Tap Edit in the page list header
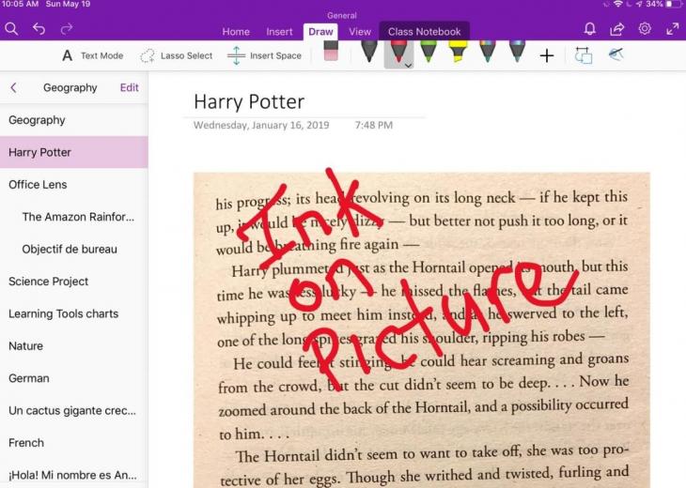 coord(129,88)
